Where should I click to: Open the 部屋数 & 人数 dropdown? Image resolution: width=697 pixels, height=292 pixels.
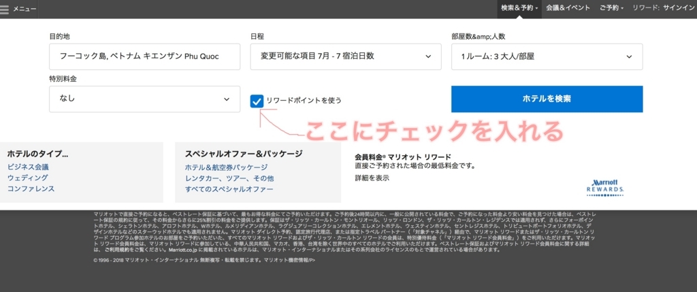coord(547,56)
